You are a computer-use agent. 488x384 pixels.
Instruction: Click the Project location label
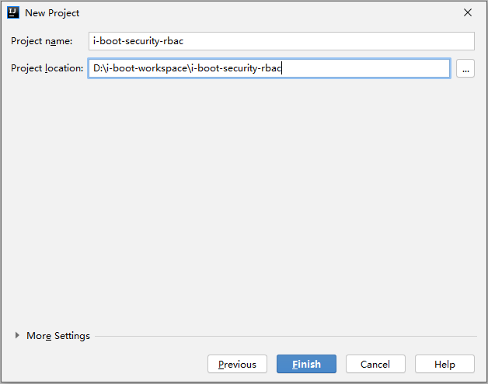click(47, 68)
